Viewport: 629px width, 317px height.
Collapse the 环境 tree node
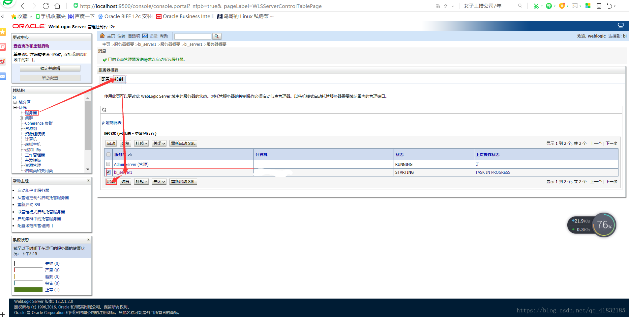(15, 107)
